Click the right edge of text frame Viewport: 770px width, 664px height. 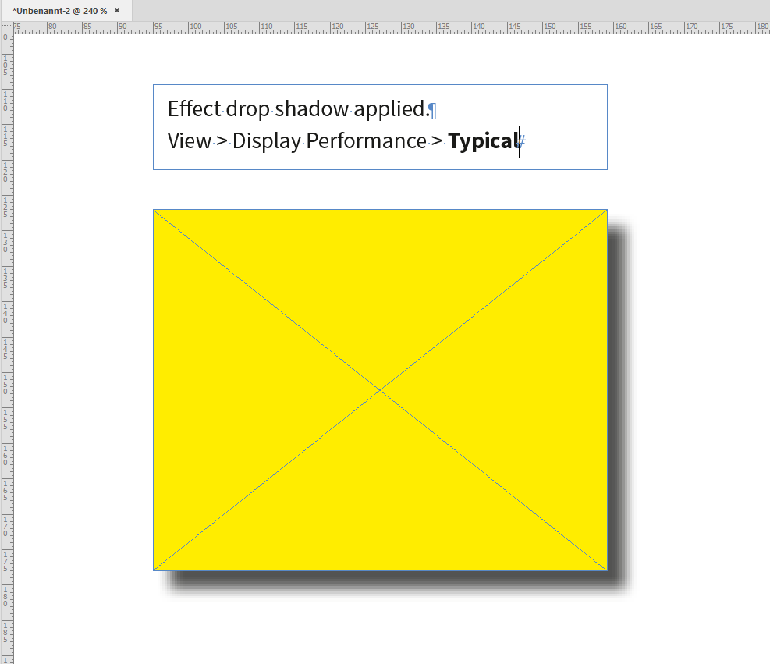pos(607,127)
